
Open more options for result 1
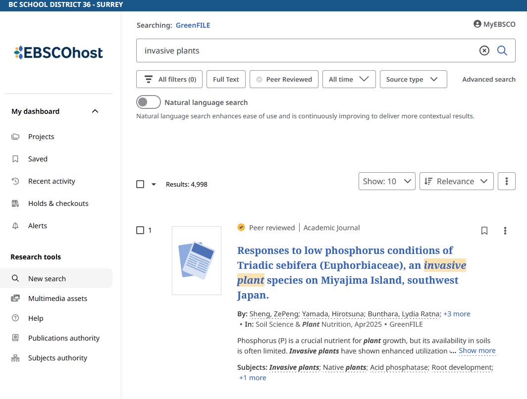(x=505, y=231)
